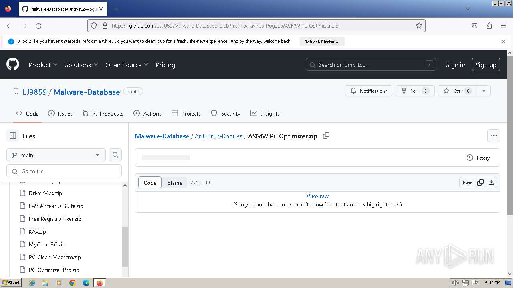List all tabs dropdown arrow
The height and width of the screenshot is (288, 513).
coord(467,9)
